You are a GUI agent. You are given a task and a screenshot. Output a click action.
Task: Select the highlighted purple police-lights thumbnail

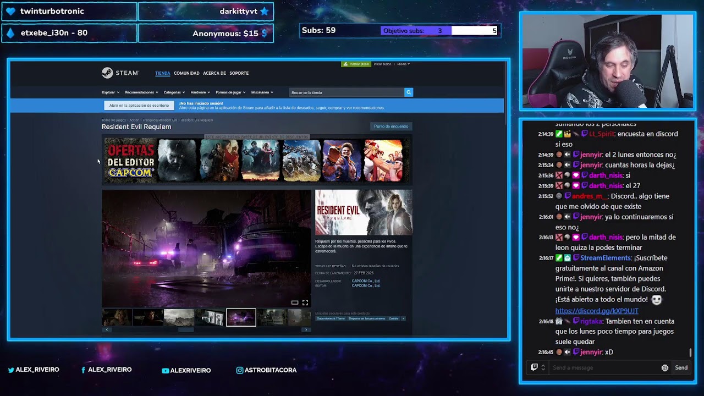(241, 317)
